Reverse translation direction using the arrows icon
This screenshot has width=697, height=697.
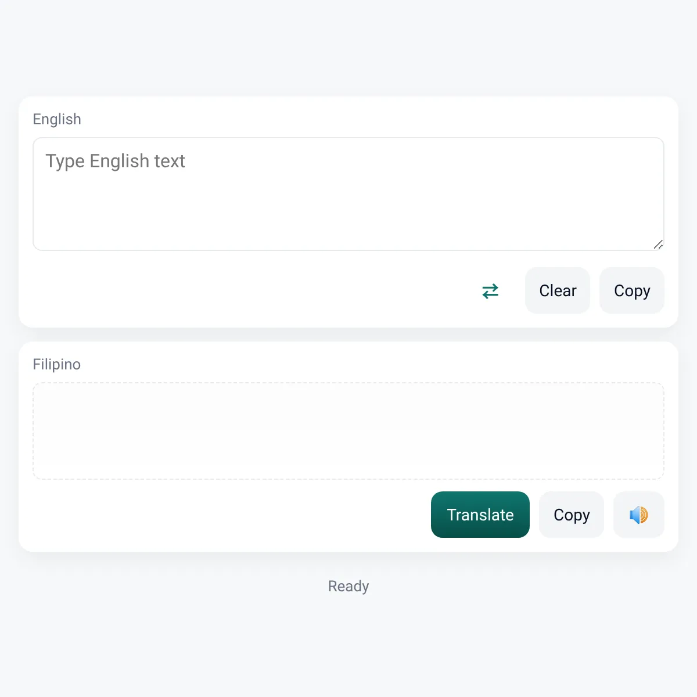pyautogui.click(x=490, y=290)
